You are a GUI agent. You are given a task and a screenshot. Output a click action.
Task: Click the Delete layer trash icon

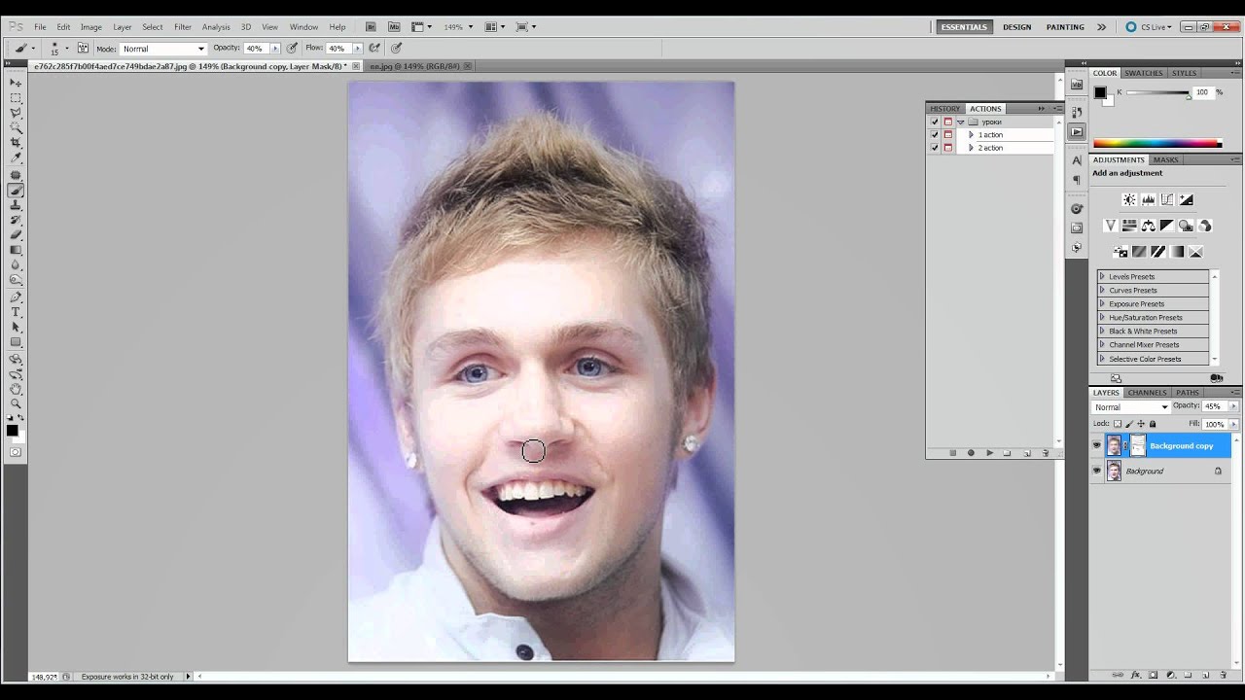click(x=1224, y=675)
